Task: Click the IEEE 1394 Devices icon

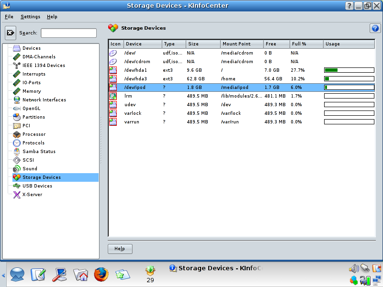Action: (x=17, y=66)
